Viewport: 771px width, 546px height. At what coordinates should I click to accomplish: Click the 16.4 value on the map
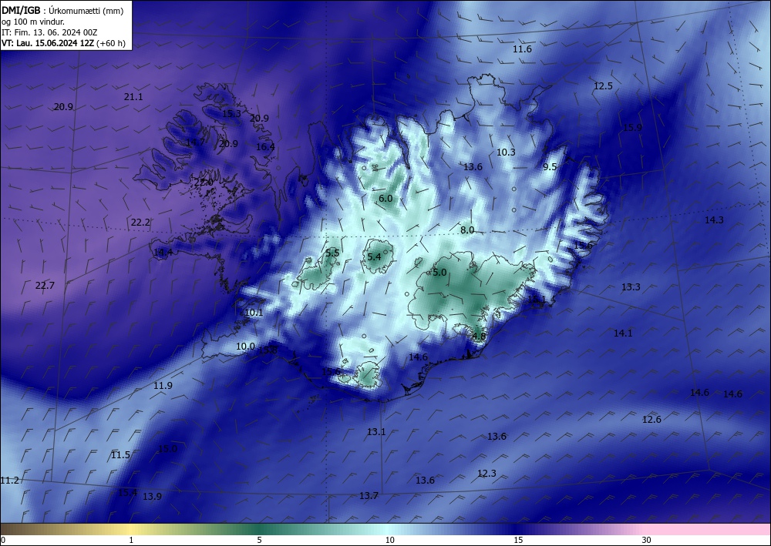point(265,147)
